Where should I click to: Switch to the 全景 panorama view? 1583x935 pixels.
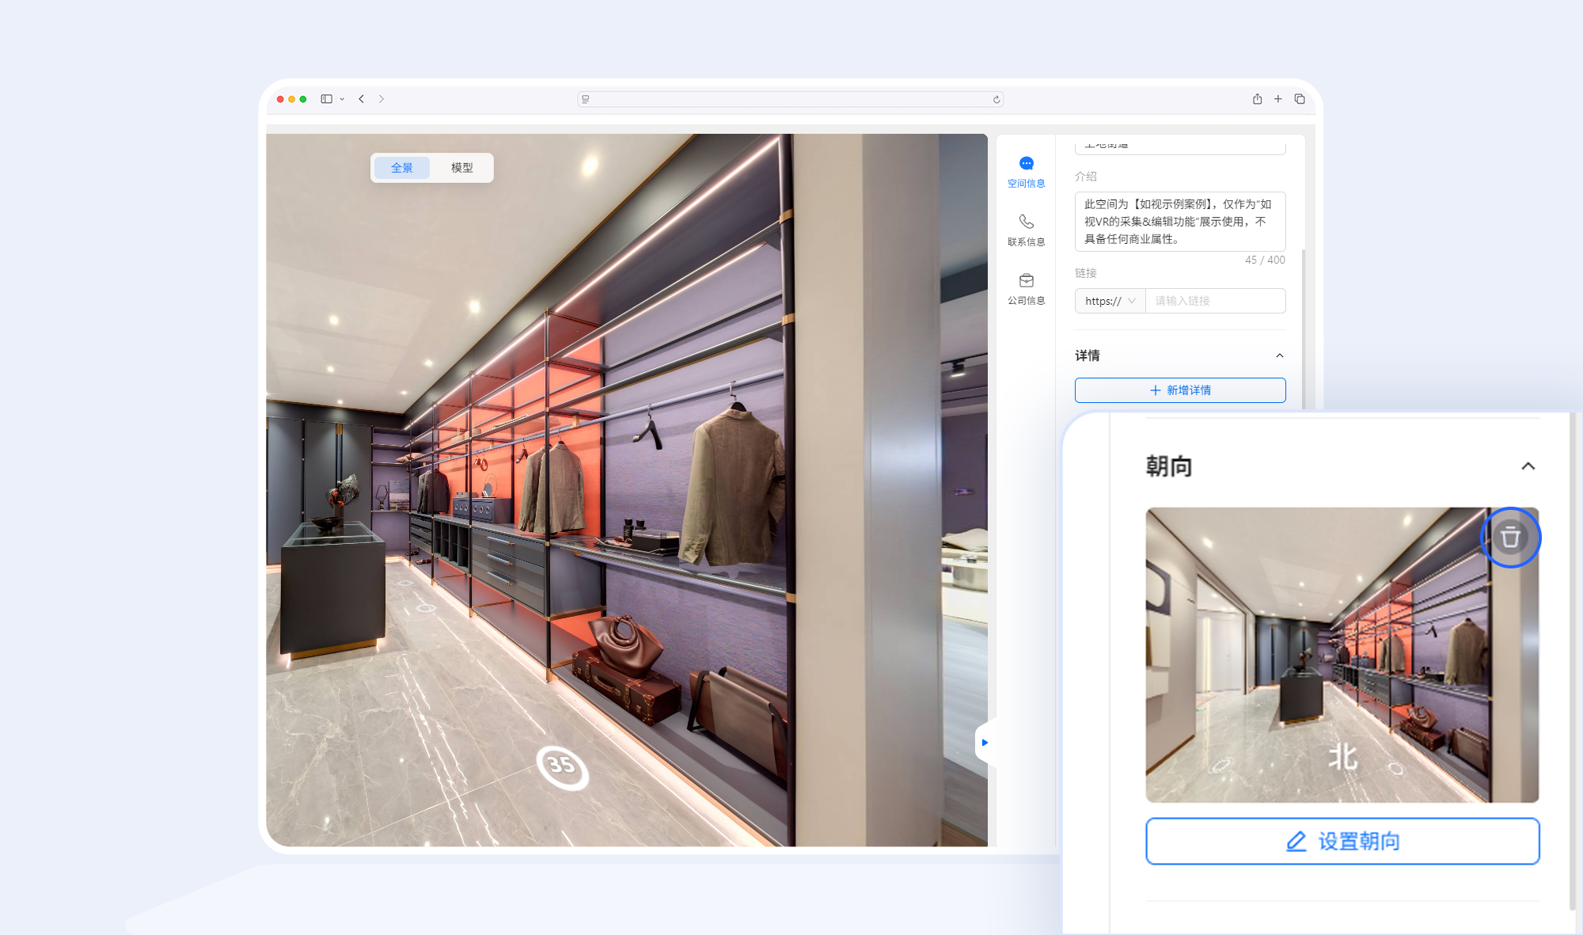click(402, 168)
